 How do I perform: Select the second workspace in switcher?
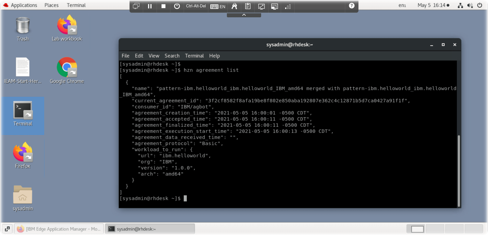tap(435, 229)
